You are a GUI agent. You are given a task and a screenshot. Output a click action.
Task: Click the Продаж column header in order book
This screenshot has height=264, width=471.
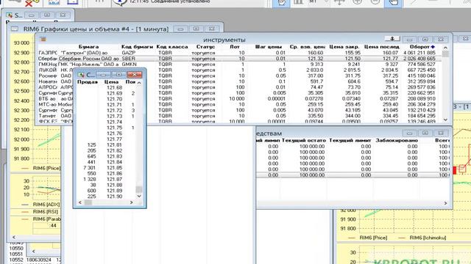pyautogui.click(x=88, y=81)
